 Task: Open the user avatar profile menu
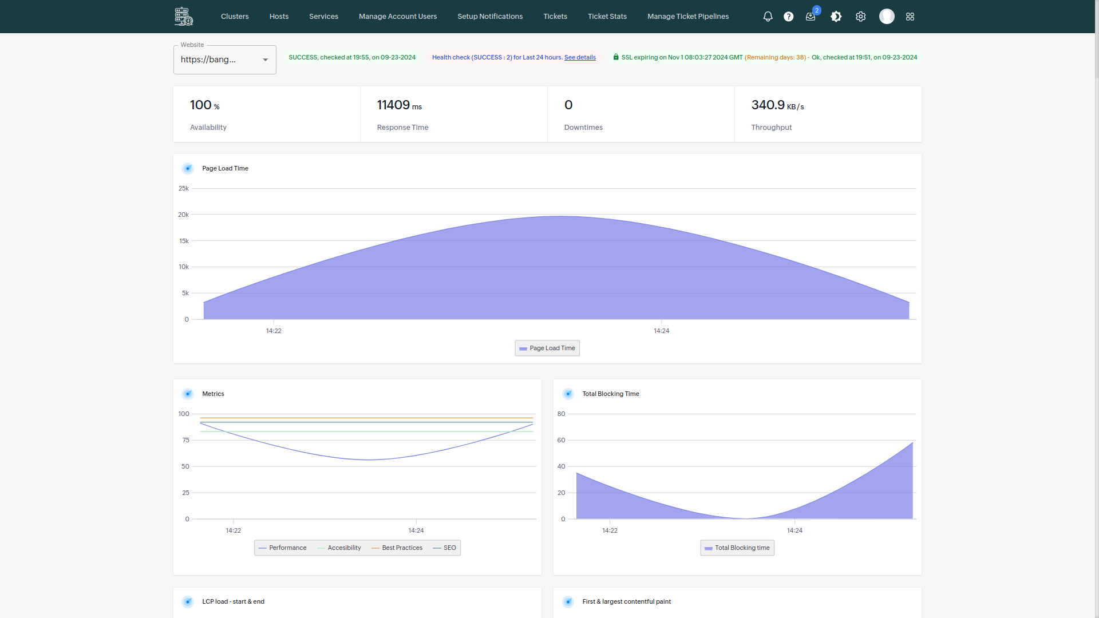[x=887, y=17]
